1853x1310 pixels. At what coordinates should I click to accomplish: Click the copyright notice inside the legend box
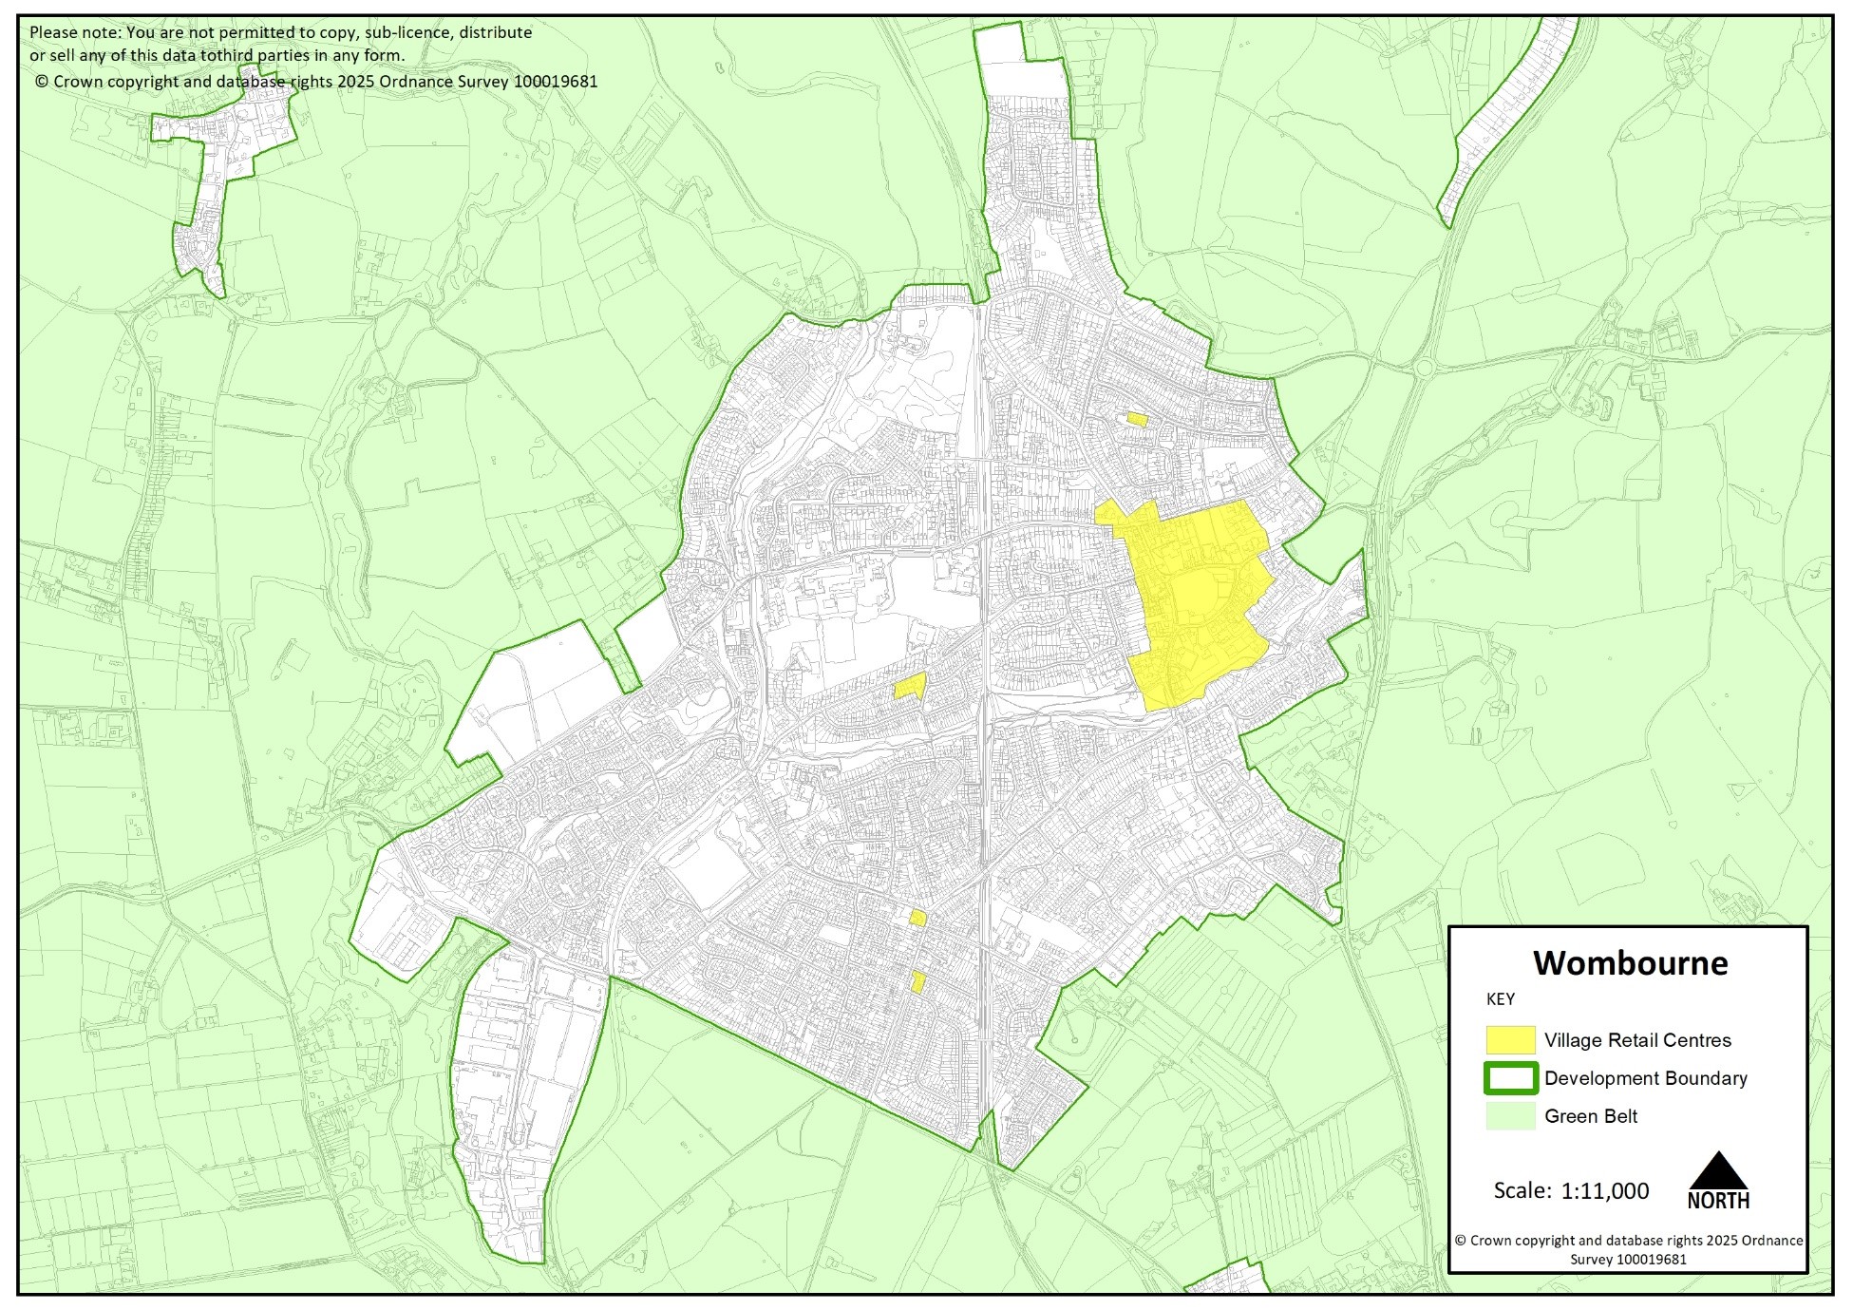tap(1628, 1250)
